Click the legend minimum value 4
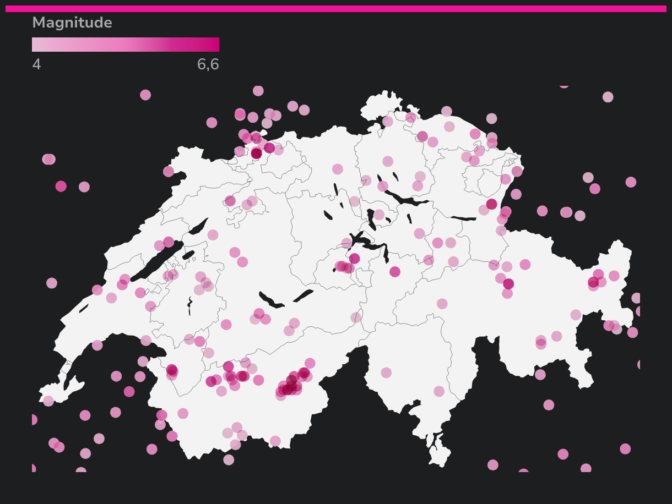This screenshot has height=504, width=672. (36, 64)
